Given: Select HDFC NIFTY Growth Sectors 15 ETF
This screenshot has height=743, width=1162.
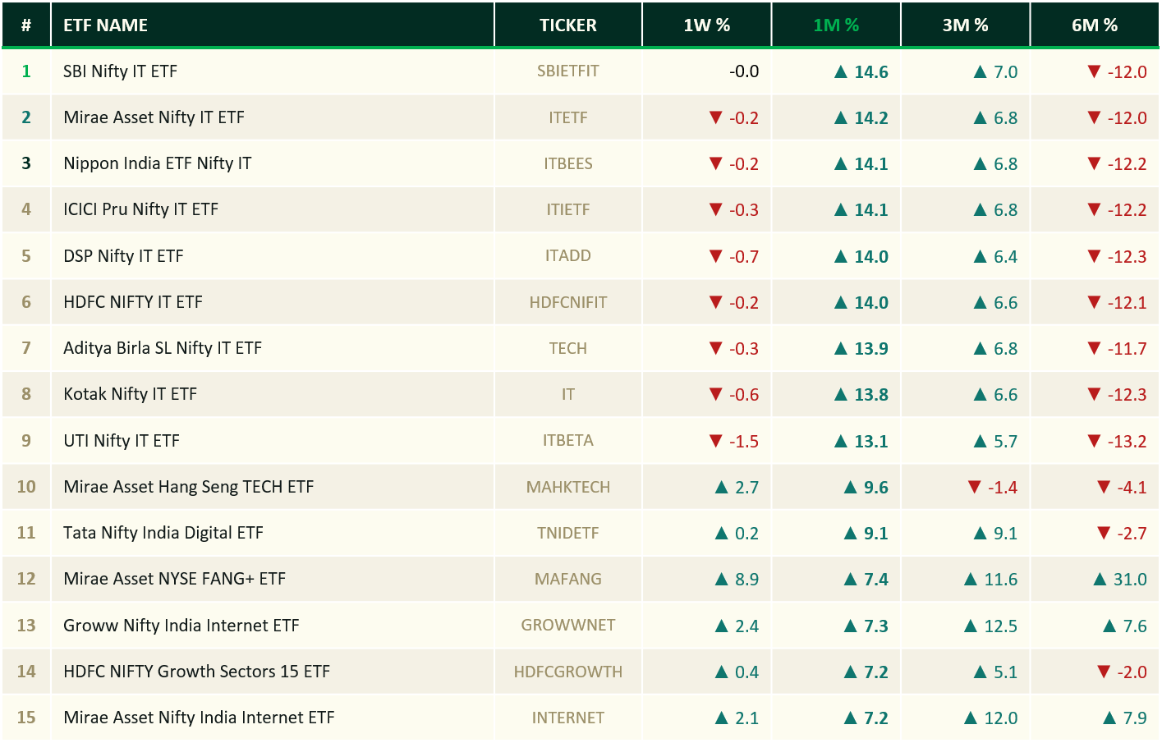Looking at the screenshot, I should [x=197, y=672].
